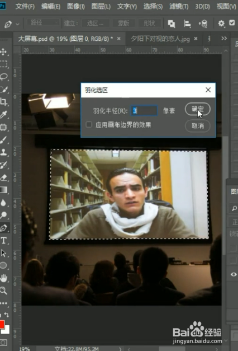
Task: Open the pen options gear
Action: tap(221, 24)
